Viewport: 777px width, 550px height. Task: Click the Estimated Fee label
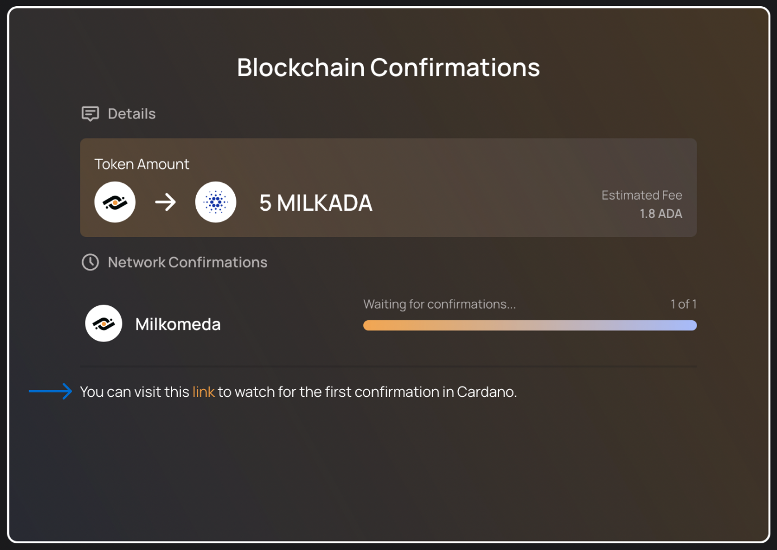642,195
